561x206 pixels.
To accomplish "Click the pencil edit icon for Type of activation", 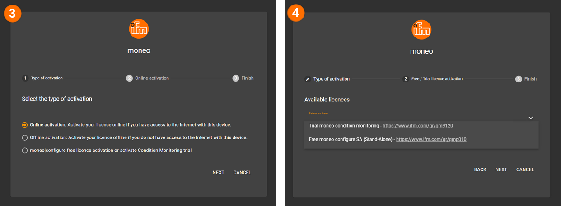I will (x=308, y=79).
